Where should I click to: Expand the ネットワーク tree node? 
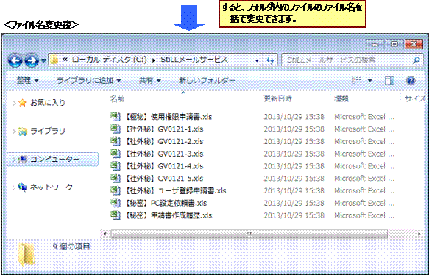point(13,187)
